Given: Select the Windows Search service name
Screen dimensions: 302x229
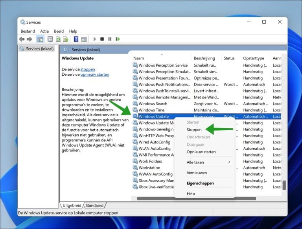Looking at the screenshot, I should point(153,104).
